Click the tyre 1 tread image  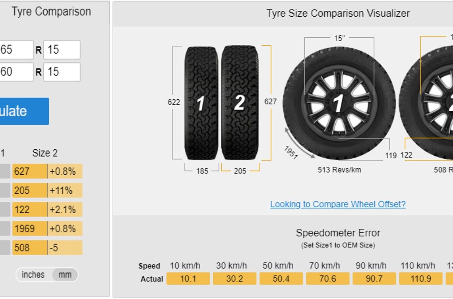pos(201,103)
